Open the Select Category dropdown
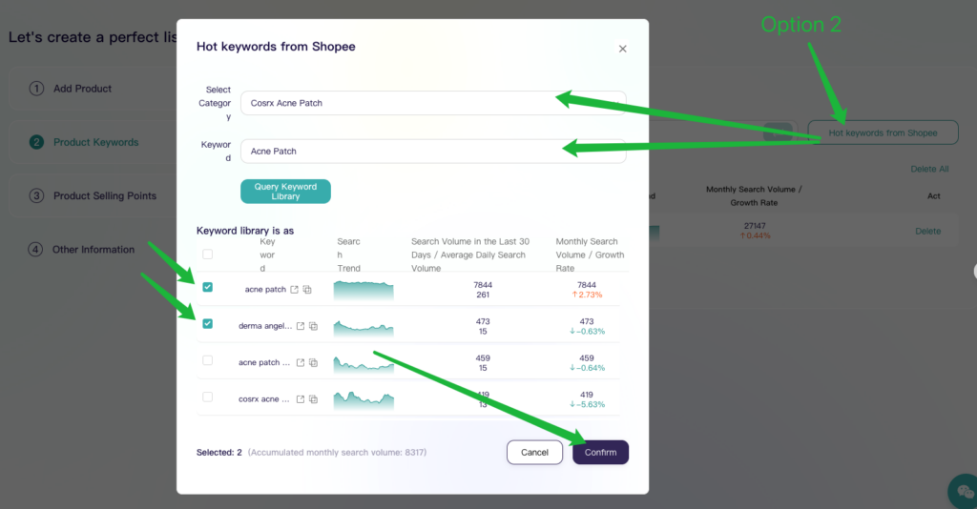Viewport: 977px width, 509px height. click(432, 103)
